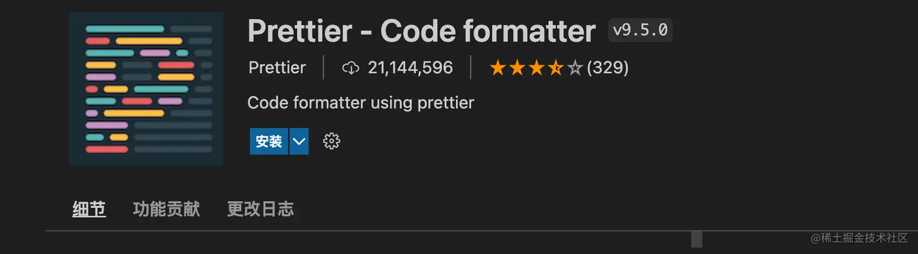Click the Code formatter using prettier description
This screenshot has width=918, height=254.
coord(361,102)
